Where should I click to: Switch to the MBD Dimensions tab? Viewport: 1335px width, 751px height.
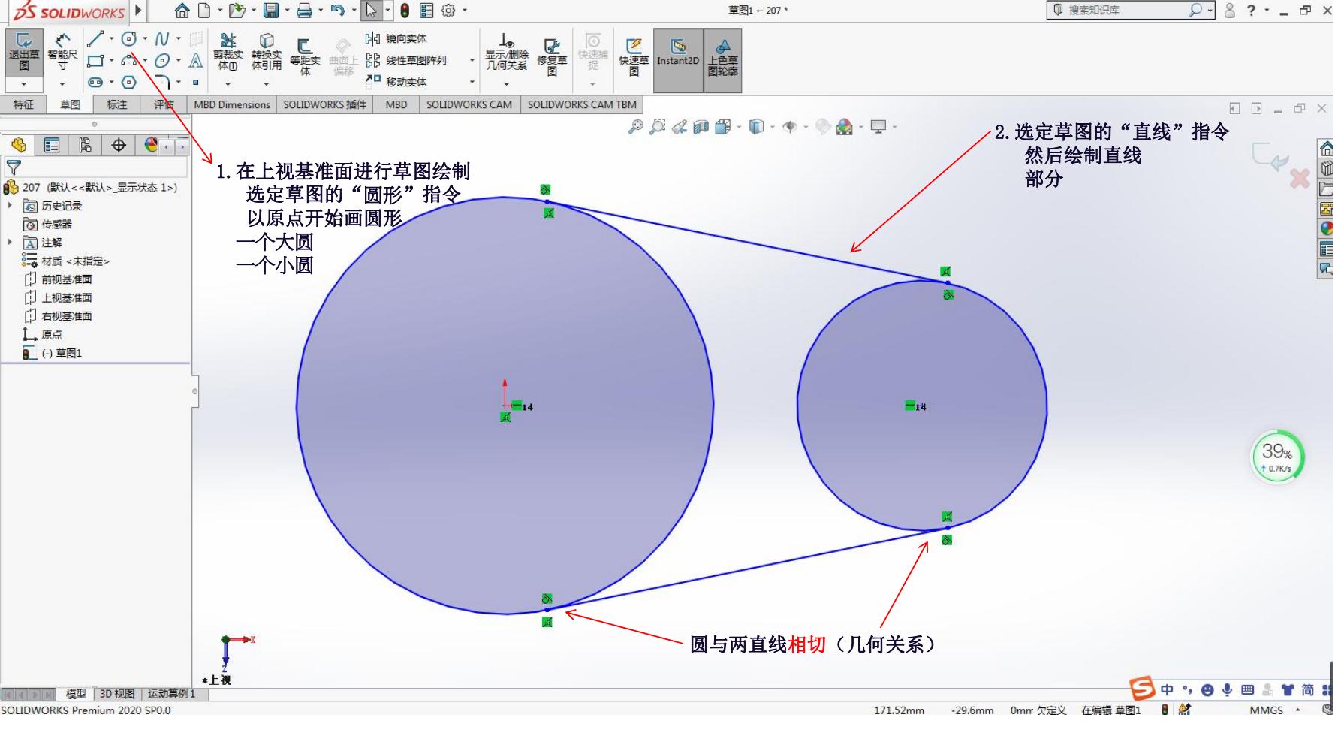tap(232, 104)
